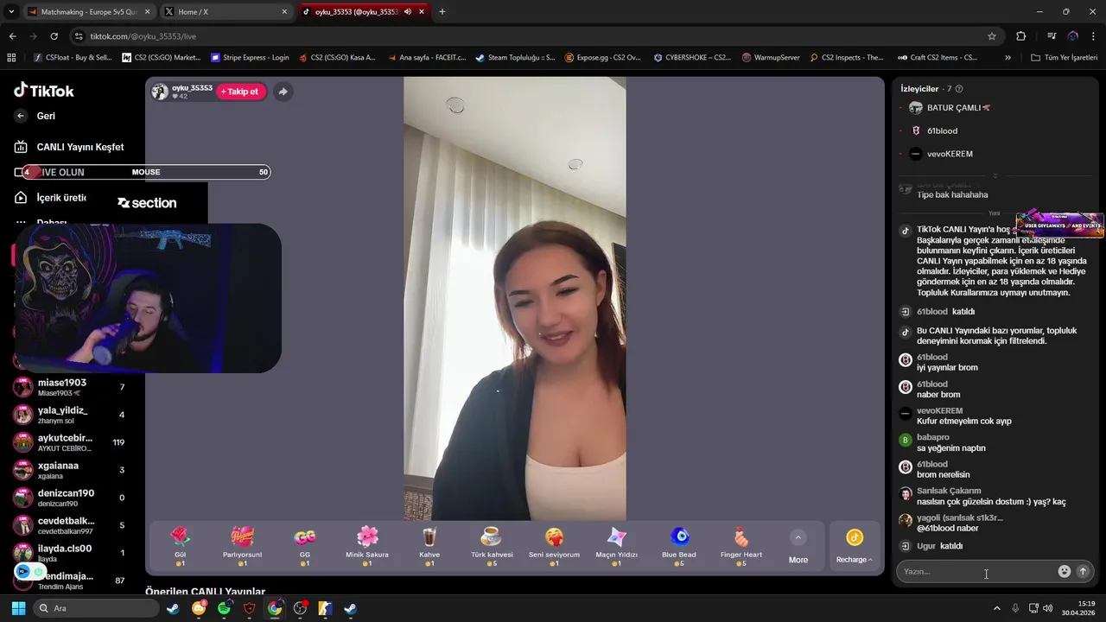The width and height of the screenshot is (1106, 622).
Task: Mute the oyku_35353 tab audio icon
Action: tap(407, 12)
